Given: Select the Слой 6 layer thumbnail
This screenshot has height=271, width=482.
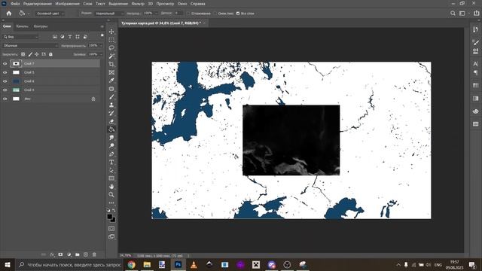Looking at the screenshot, I should (x=16, y=81).
